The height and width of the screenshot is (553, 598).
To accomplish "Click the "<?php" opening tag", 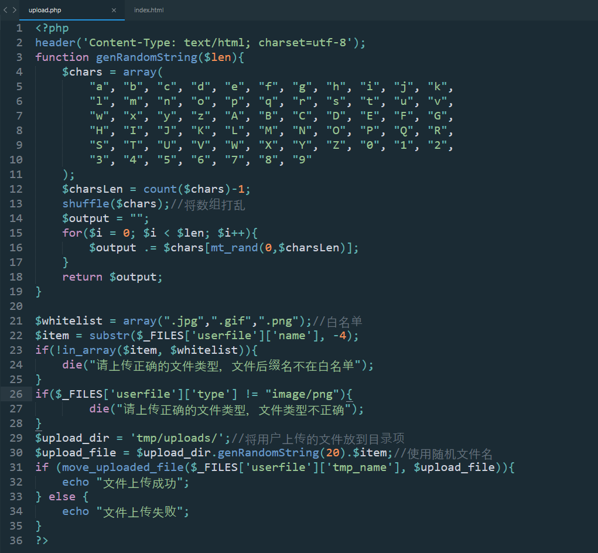I will 52,28.
